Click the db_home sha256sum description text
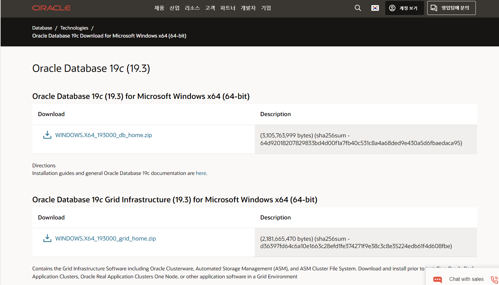 tap(361, 139)
